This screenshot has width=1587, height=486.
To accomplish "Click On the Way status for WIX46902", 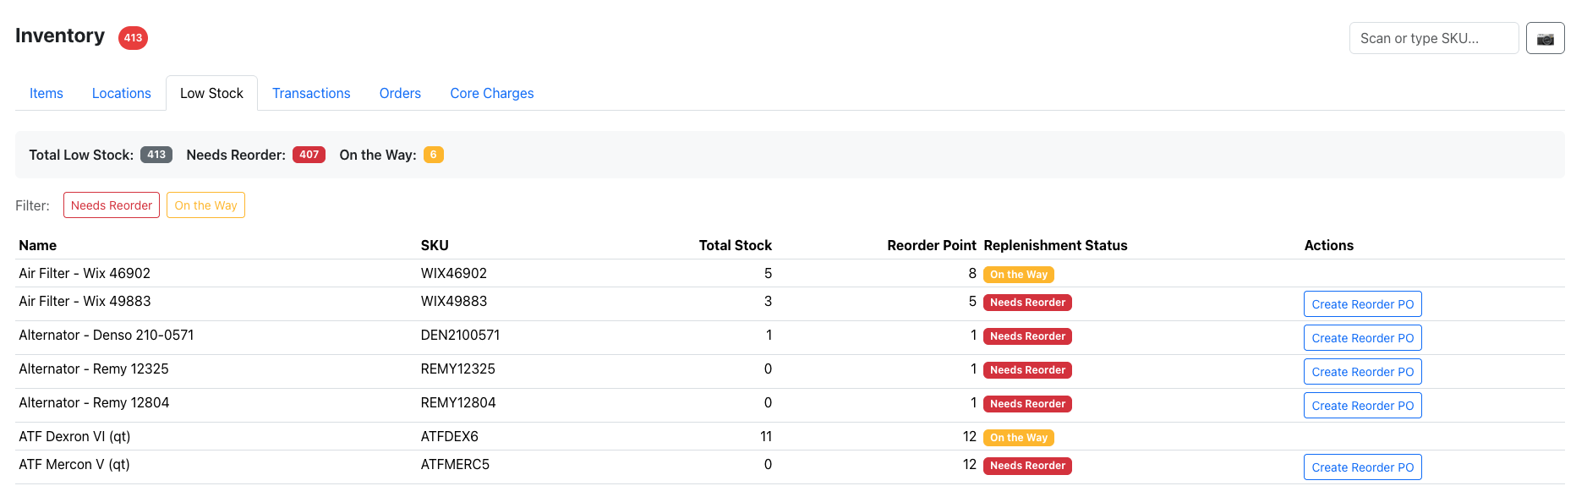I will (1019, 275).
